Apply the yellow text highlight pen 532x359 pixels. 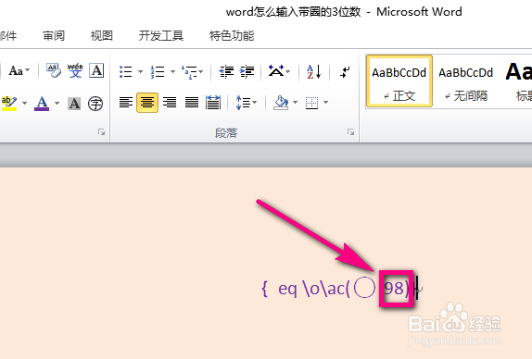(9, 103)
